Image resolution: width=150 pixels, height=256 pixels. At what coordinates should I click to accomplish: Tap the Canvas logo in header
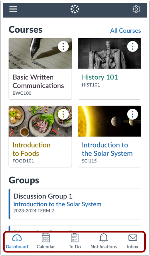point(75,9)
